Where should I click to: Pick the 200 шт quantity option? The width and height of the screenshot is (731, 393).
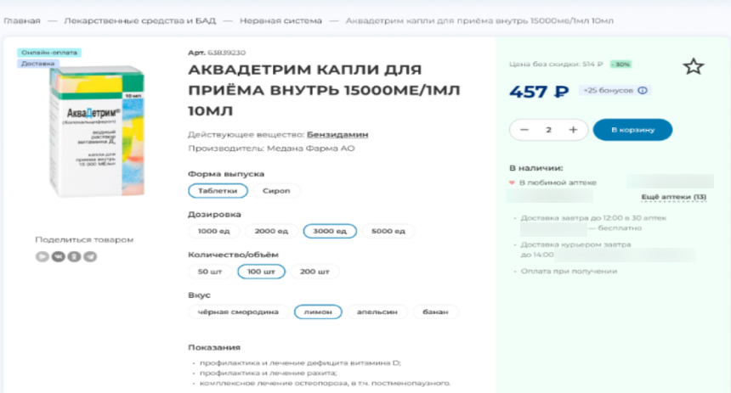[314, 272]
